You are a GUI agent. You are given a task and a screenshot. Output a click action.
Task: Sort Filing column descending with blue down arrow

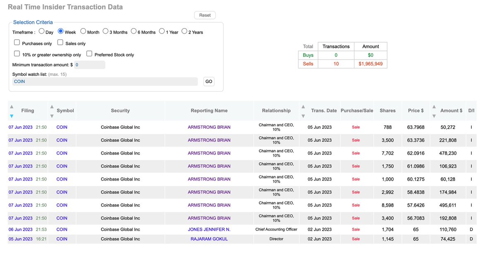[x=12, y=116]
